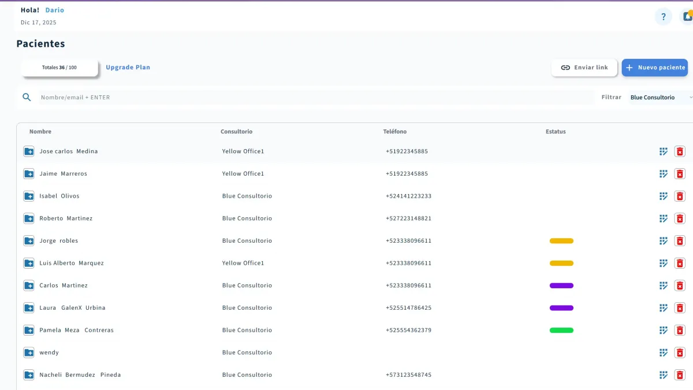Screen dimensions: 693x390
Task: Focus the Nombre/email search field
Action: point(315,98)
